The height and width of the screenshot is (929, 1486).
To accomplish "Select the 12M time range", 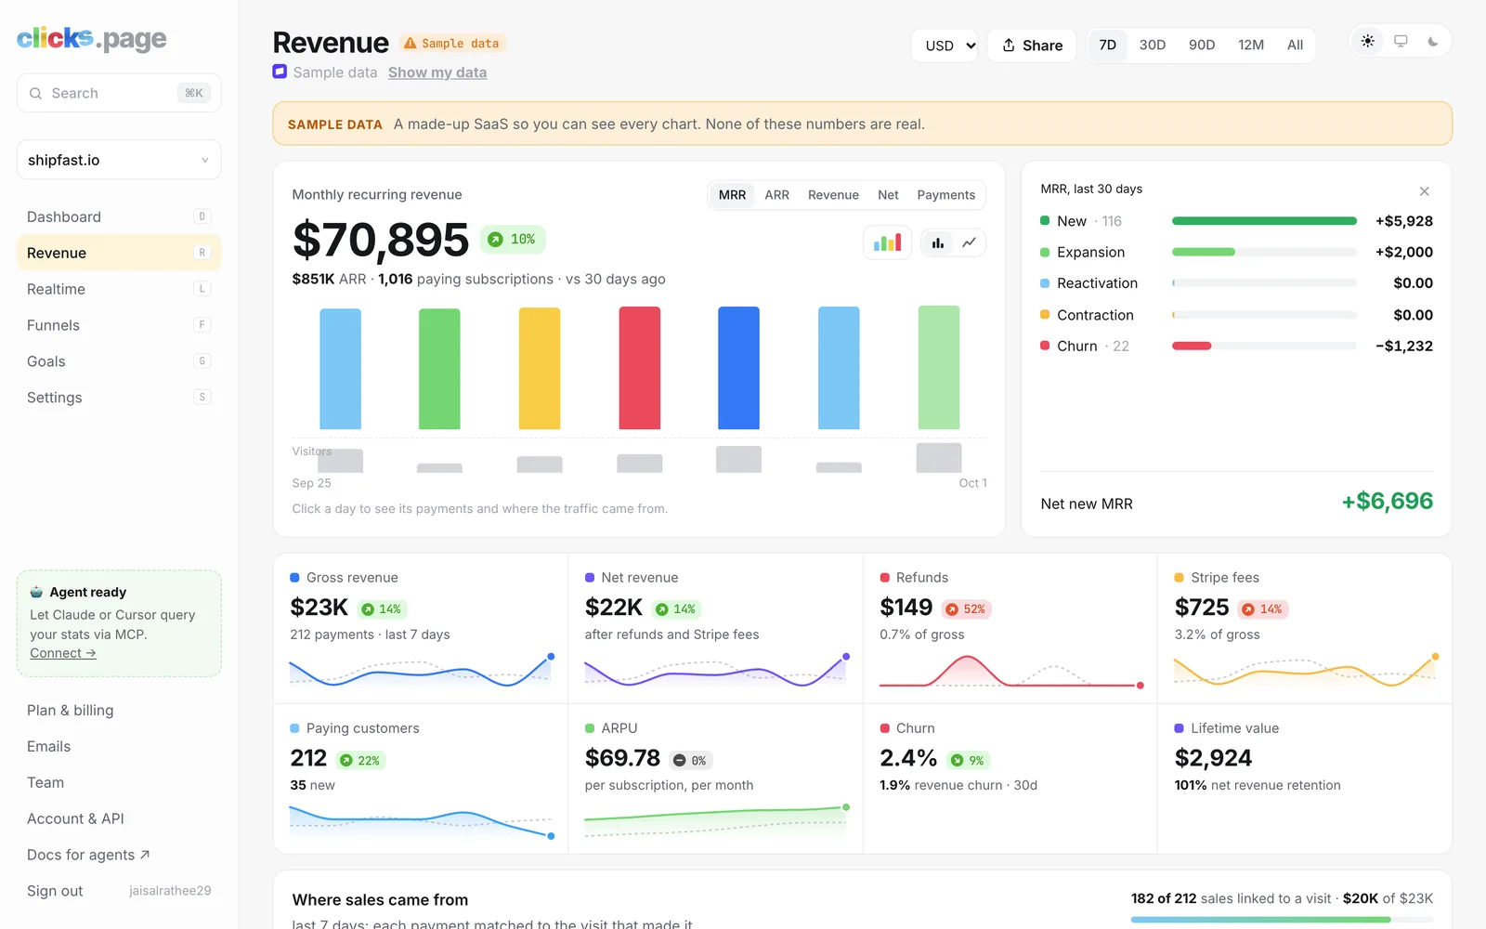I will pyautogui.click(x=1251, y=45).
